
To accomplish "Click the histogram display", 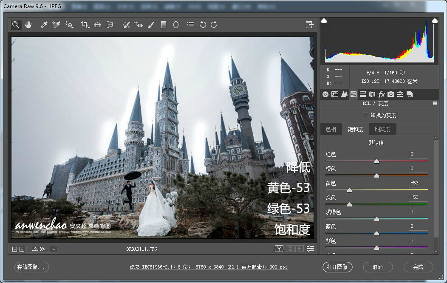I will [379, 41].
